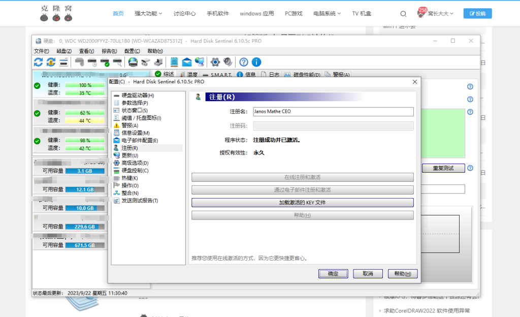Select 警报(A) in config tree
Screen dimensions: 520x317
pos(129,125)
